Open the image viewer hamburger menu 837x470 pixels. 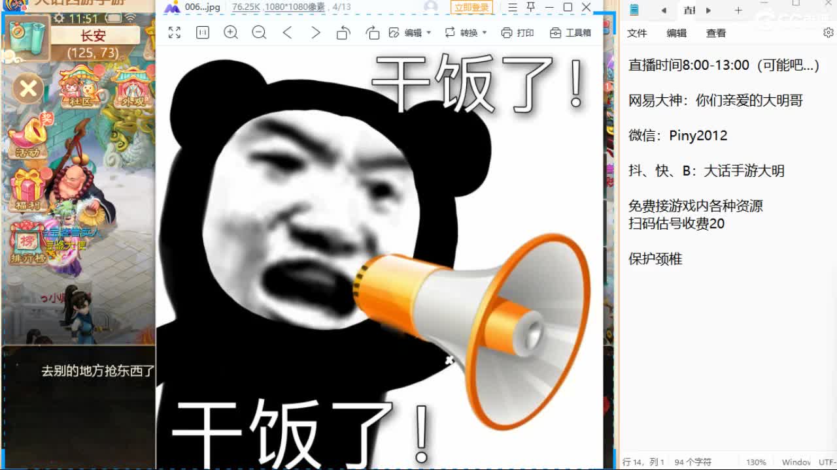pos(513,7)
